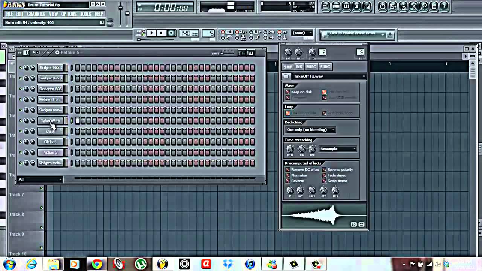Open the Declicking mode dropdown
The height and width of the screenshot is (271, 482).
pos(311,130)
